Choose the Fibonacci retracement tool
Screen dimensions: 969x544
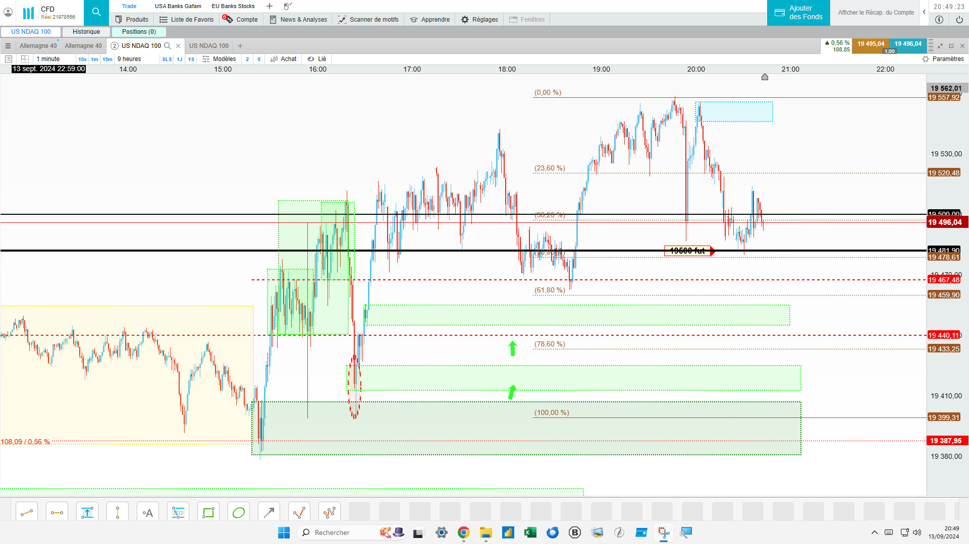pos(178,513)
